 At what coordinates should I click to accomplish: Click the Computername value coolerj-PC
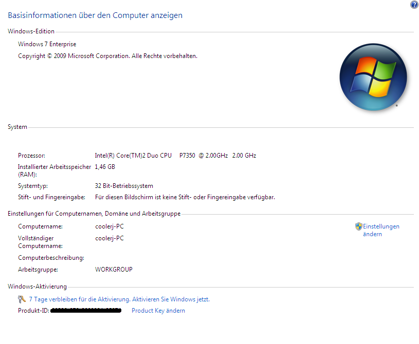(110, 226)
